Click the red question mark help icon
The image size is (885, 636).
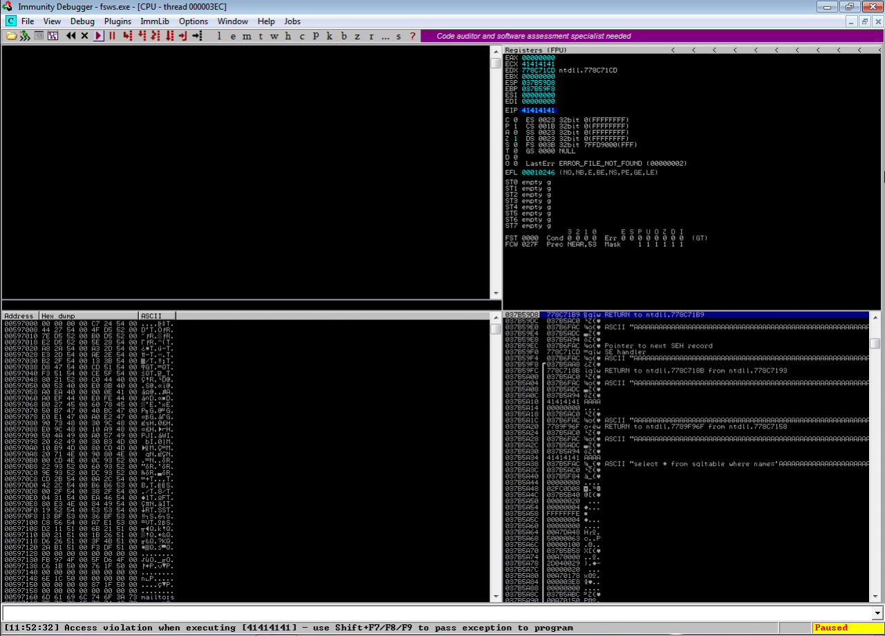(413, 36)
